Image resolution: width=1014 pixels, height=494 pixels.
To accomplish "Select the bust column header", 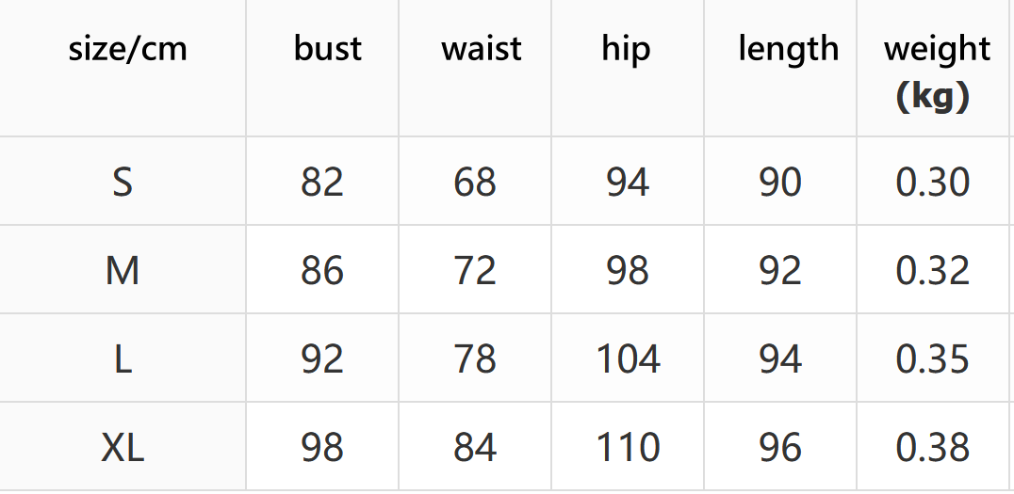I will [327, 49].
